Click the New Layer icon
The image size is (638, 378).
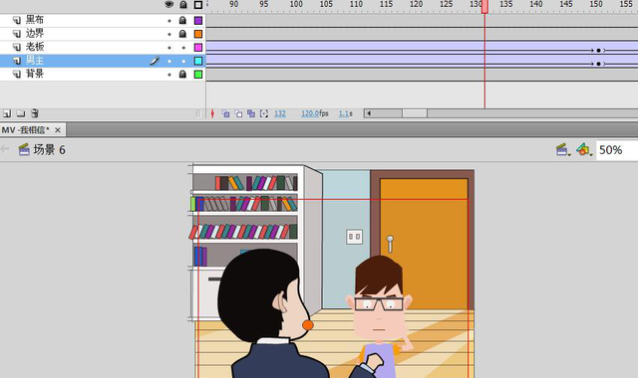tap(7, 113)
